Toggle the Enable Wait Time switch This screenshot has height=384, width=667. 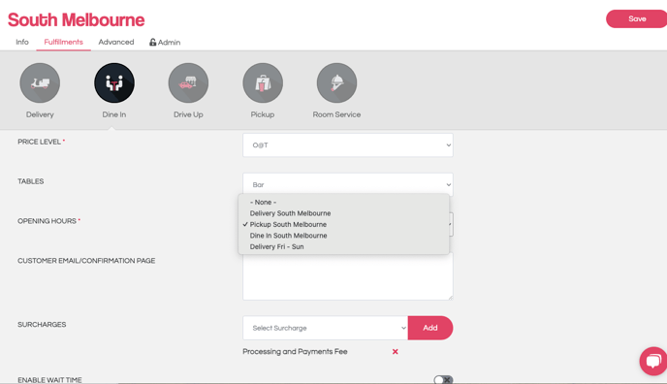click(x=443, y=380)
